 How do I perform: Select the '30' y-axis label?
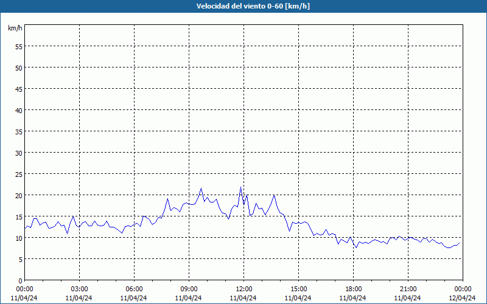19,153
